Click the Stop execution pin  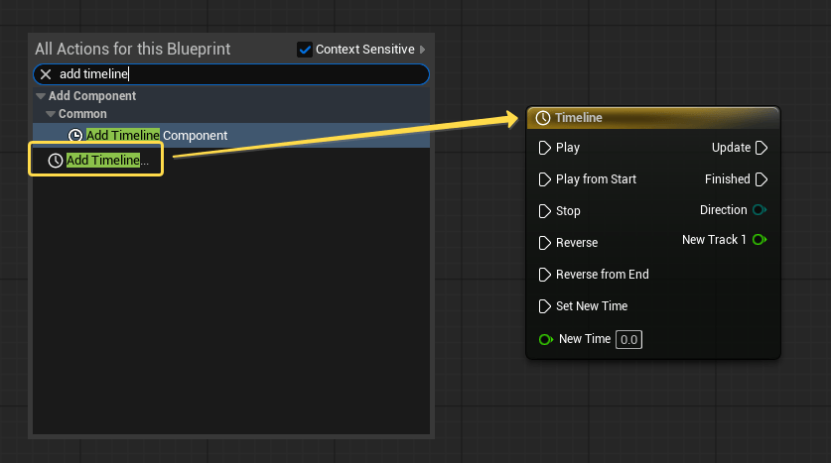click(x=544, y=211)
